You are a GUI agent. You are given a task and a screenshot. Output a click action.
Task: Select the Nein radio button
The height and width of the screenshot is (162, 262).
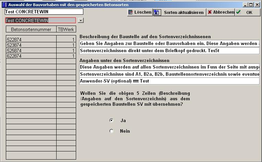[111, 131]
